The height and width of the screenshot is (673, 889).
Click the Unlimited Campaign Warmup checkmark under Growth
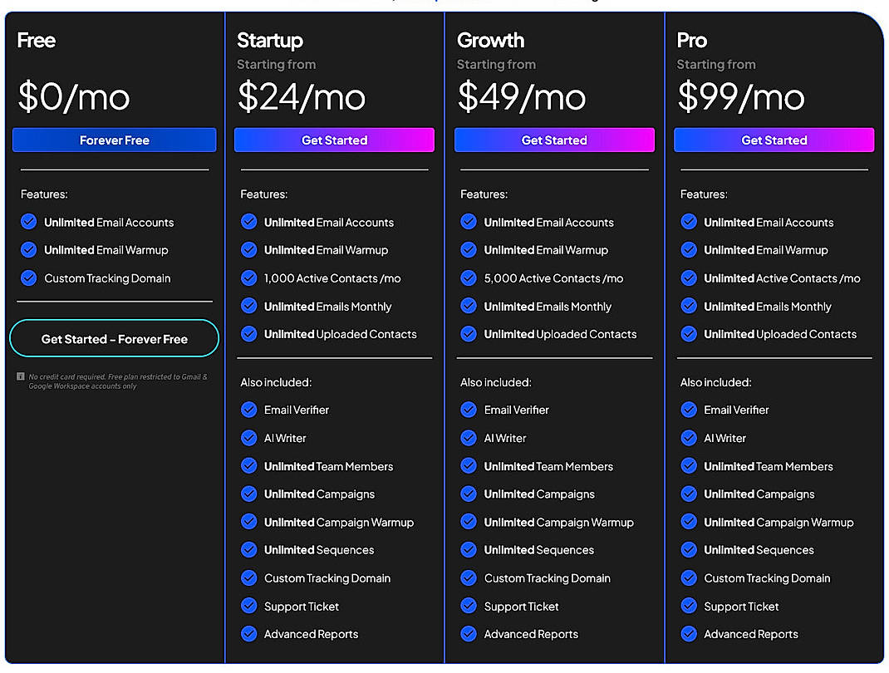pos(469,522)
